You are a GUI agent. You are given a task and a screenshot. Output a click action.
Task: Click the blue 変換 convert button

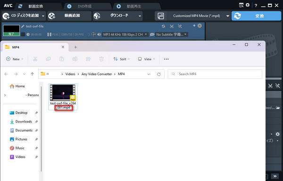(x=256, y=16)
